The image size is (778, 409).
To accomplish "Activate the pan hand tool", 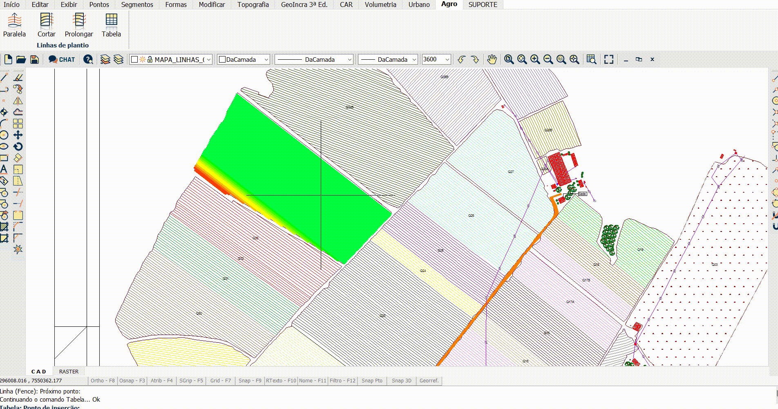I will [492, 59].
